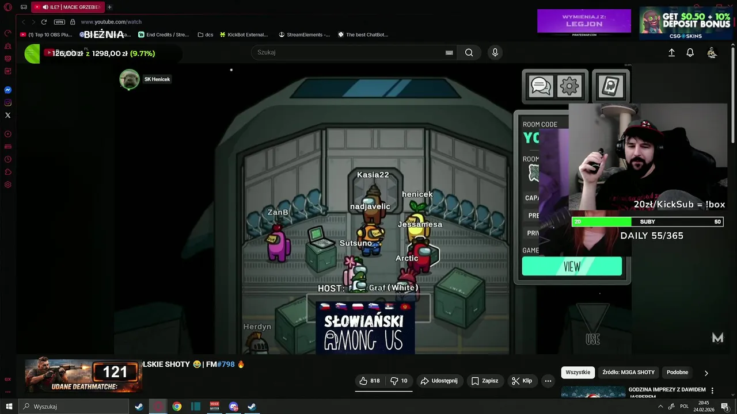Image resolution: width=737 pixels, height=414 pixels.
Task: Open YouTube create upload icon
Action: (x=671, y=52)
